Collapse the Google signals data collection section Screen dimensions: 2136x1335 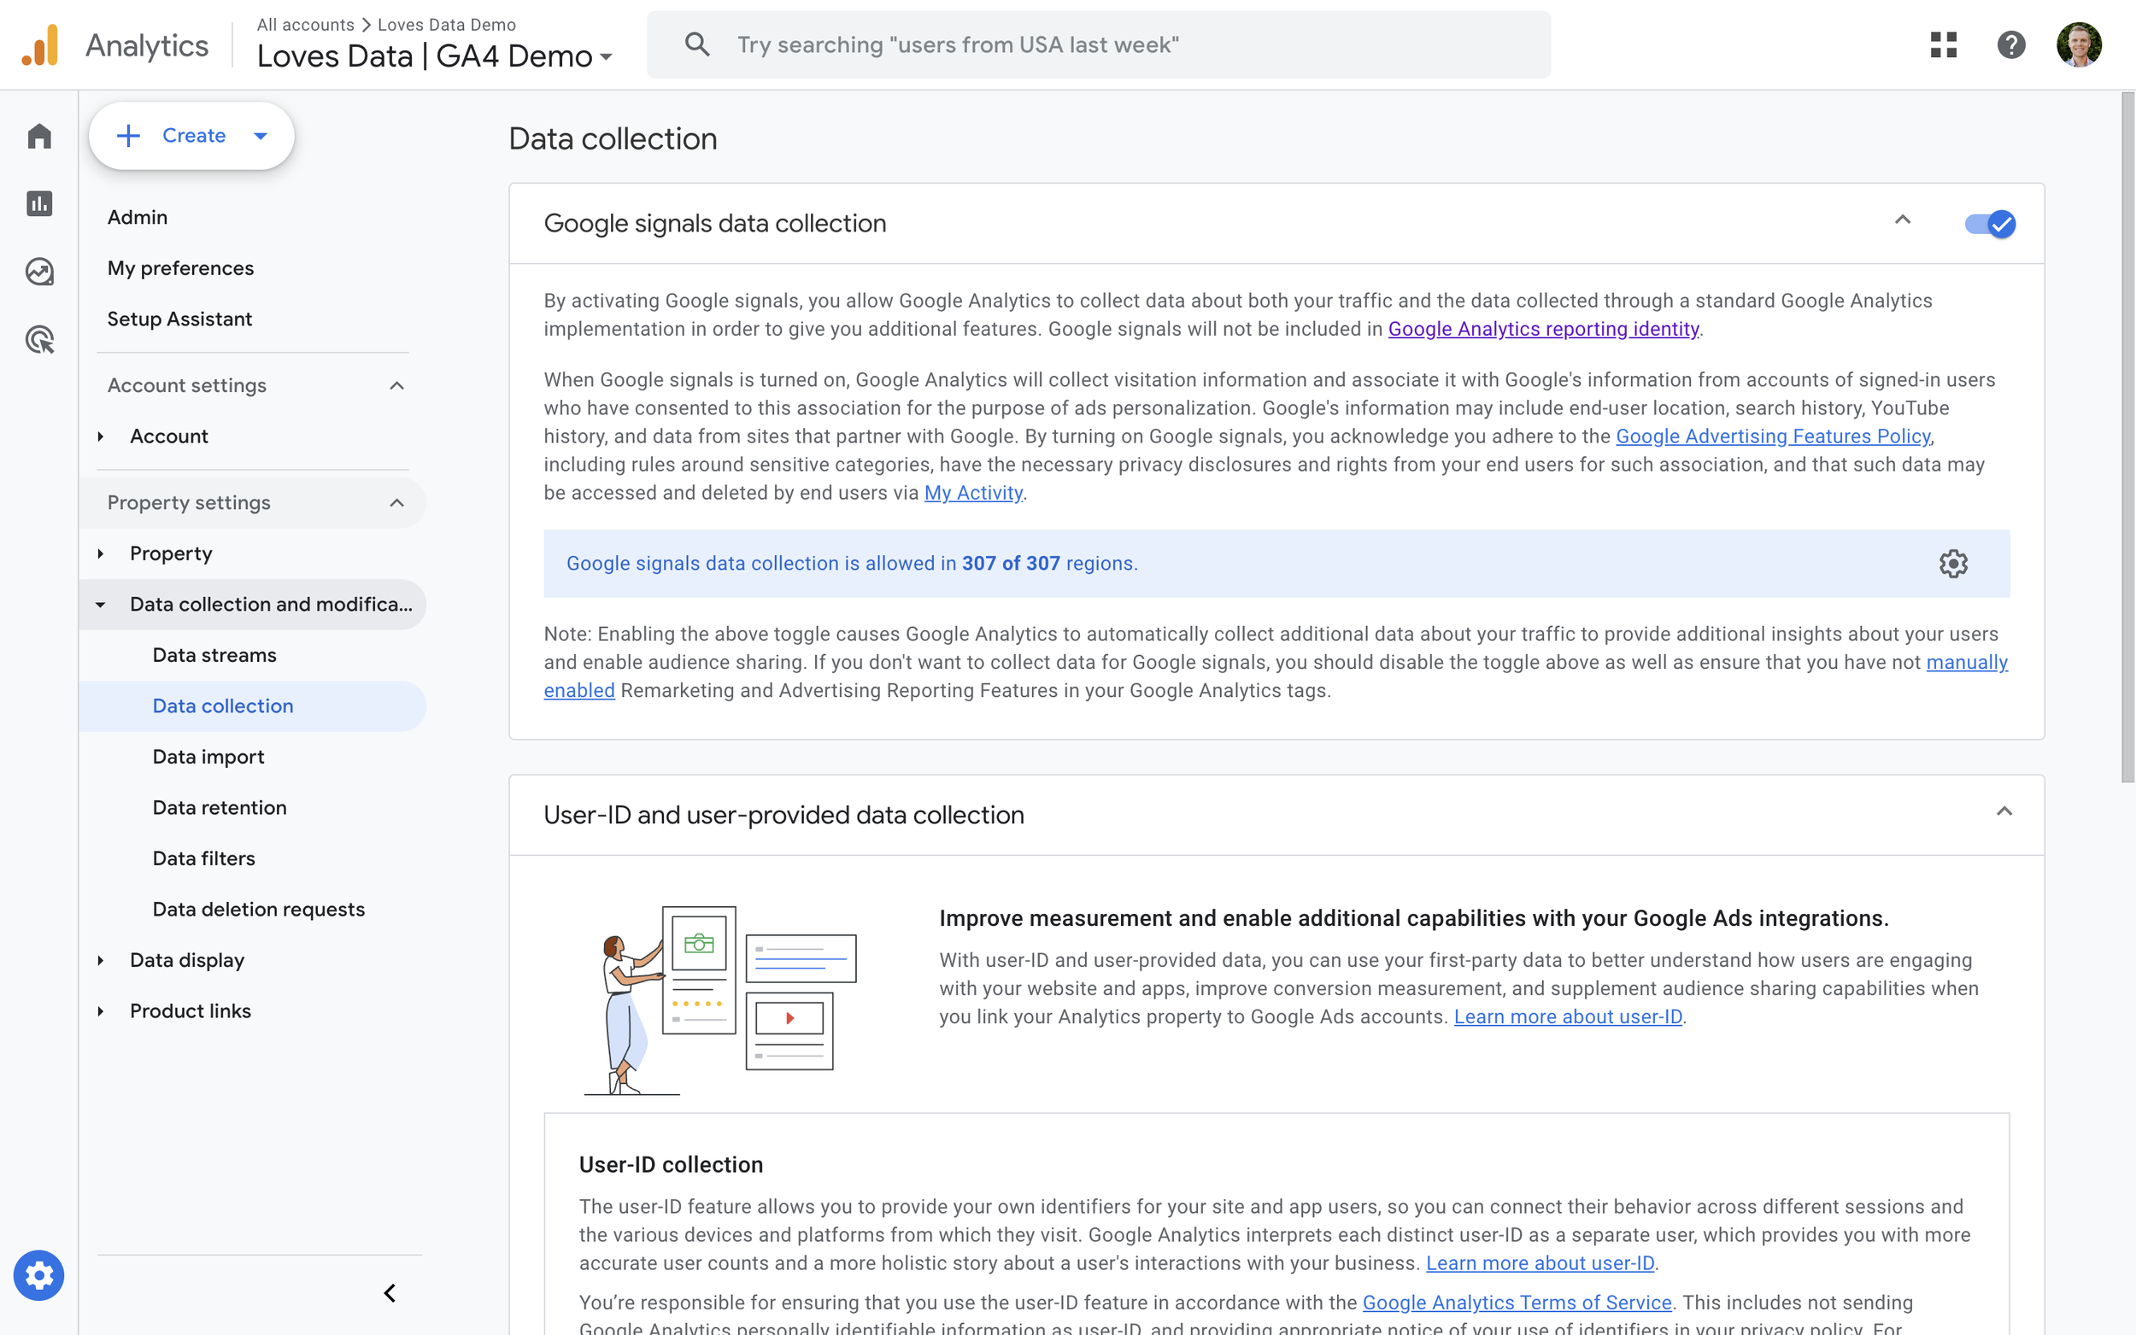click(1902, 220)
